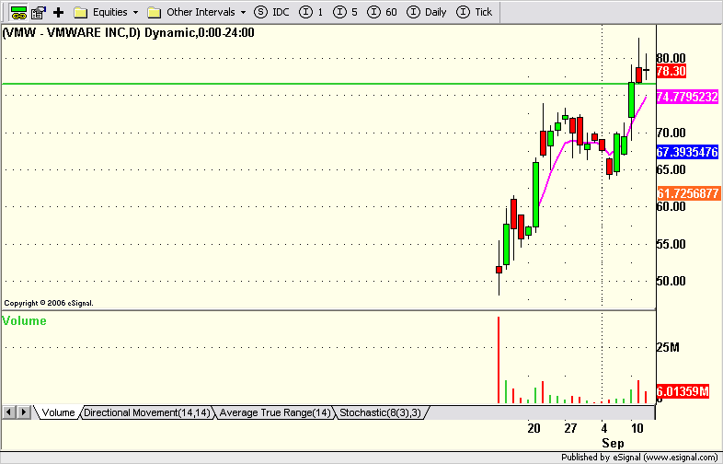Select the Volume study tab

(x=58, y=412)
